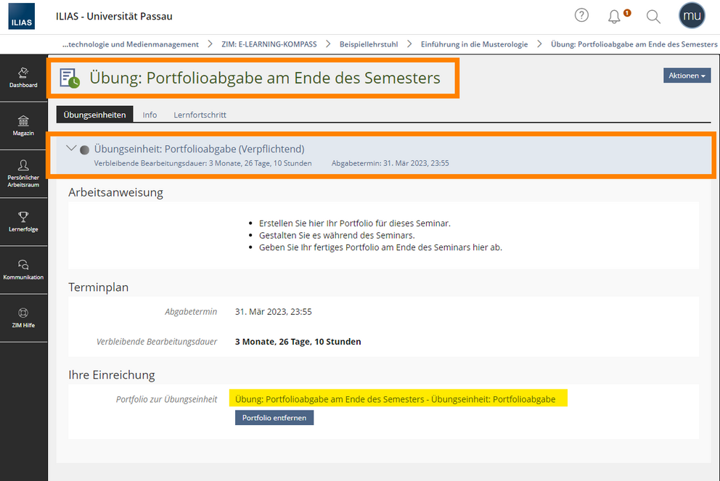Screen dimensions: 720x481
Task: Collapse the Übungseinheit Portfolioabgabe chevron
Action: pyautogui.click(x=71, y=148)
